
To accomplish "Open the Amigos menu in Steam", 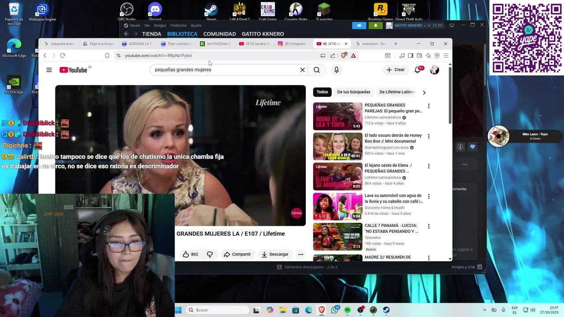I will point(160,26).
